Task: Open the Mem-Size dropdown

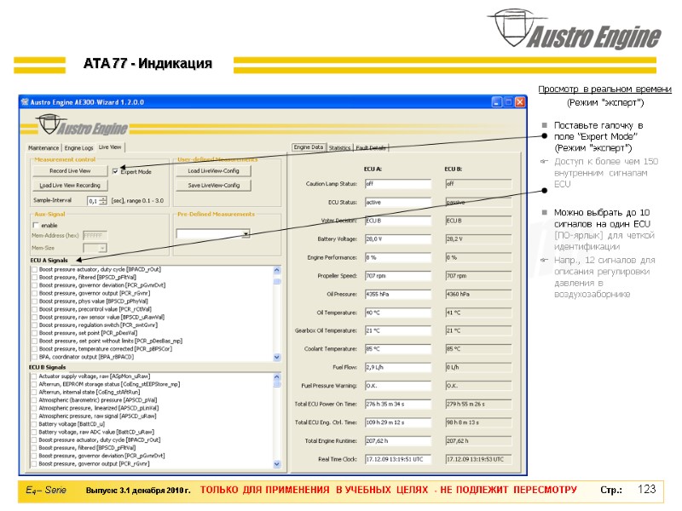Action: pyautogui.click(x=102, y=248)
